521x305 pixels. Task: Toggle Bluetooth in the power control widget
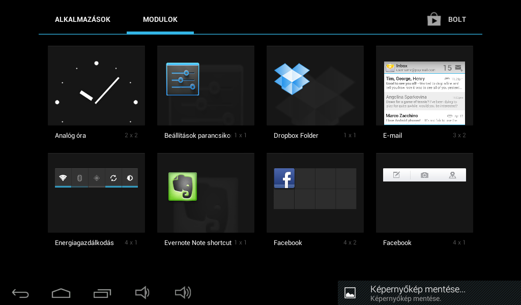(x=79, y=178)
